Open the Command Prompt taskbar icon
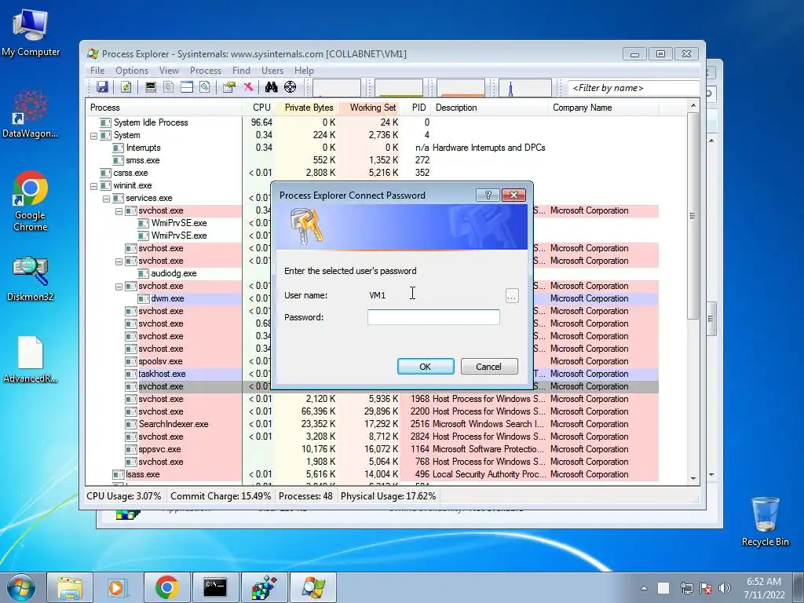The width and height of the screenshot is (804, 603). coord(215,587)
